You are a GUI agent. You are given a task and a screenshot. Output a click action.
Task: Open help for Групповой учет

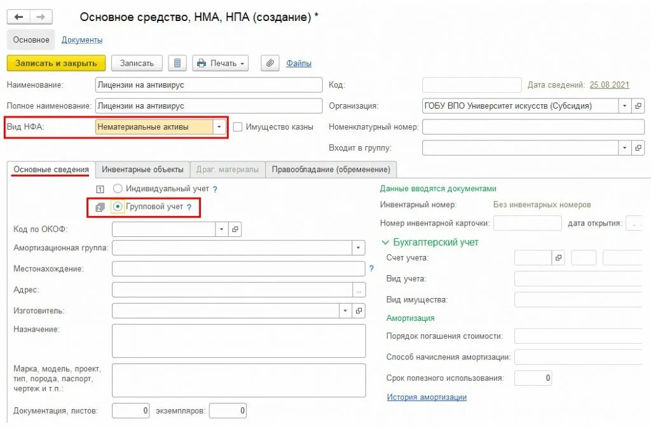click(x=189, y=207)
